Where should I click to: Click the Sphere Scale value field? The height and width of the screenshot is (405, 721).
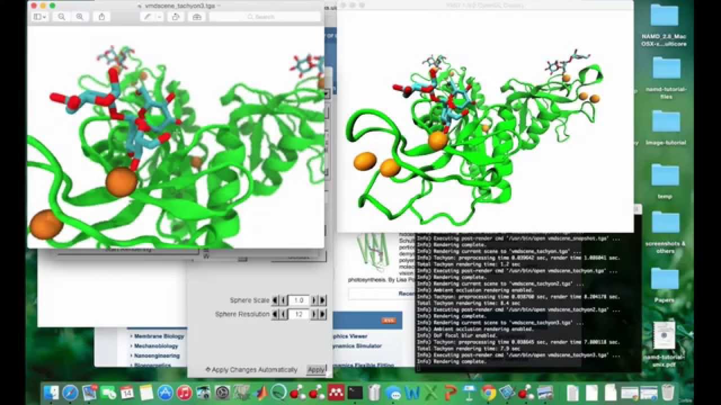[x=299, y=300]
